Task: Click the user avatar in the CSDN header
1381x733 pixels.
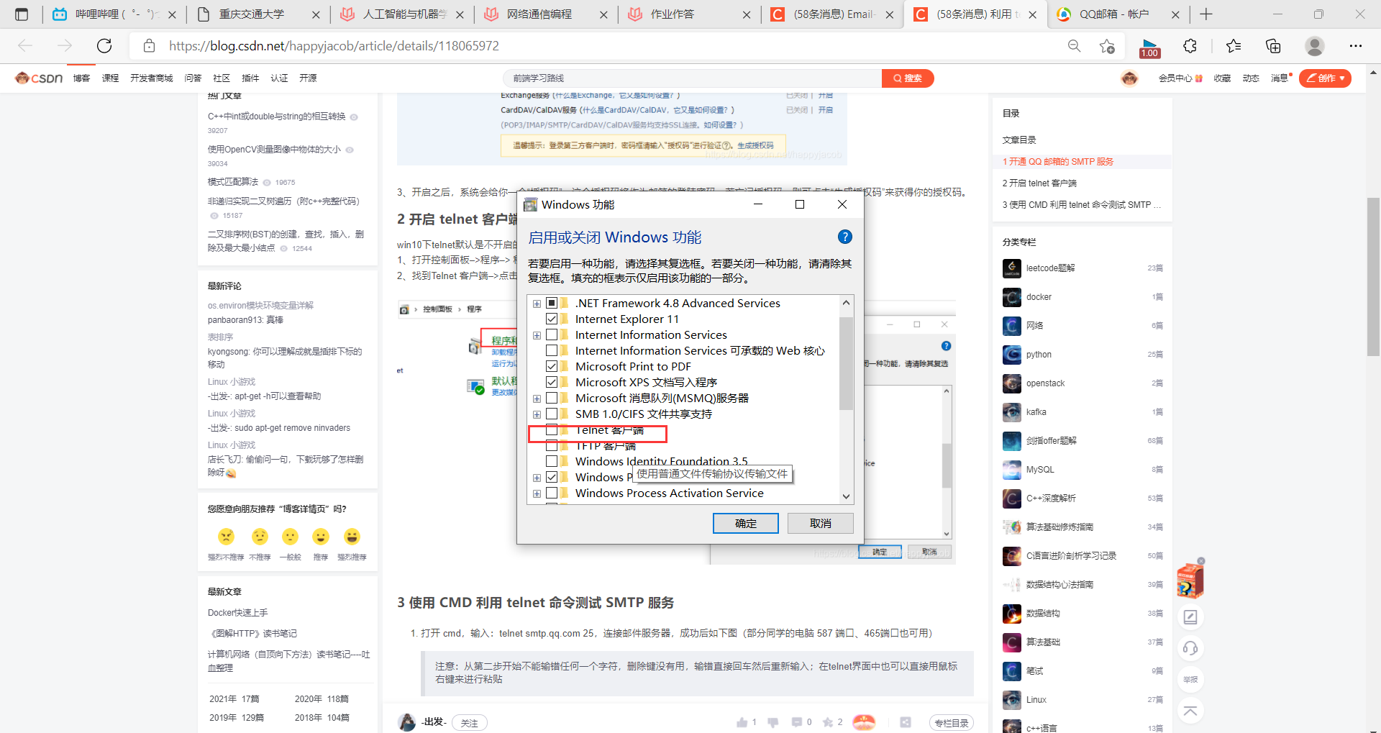Action: (1129, 78)
